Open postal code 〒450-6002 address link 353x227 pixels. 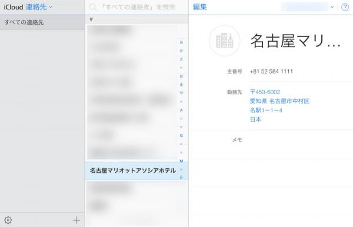(x=265, y=92)
